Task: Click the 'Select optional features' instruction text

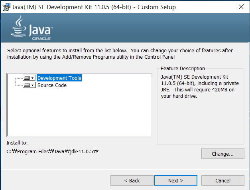Action: coord(120,53)
